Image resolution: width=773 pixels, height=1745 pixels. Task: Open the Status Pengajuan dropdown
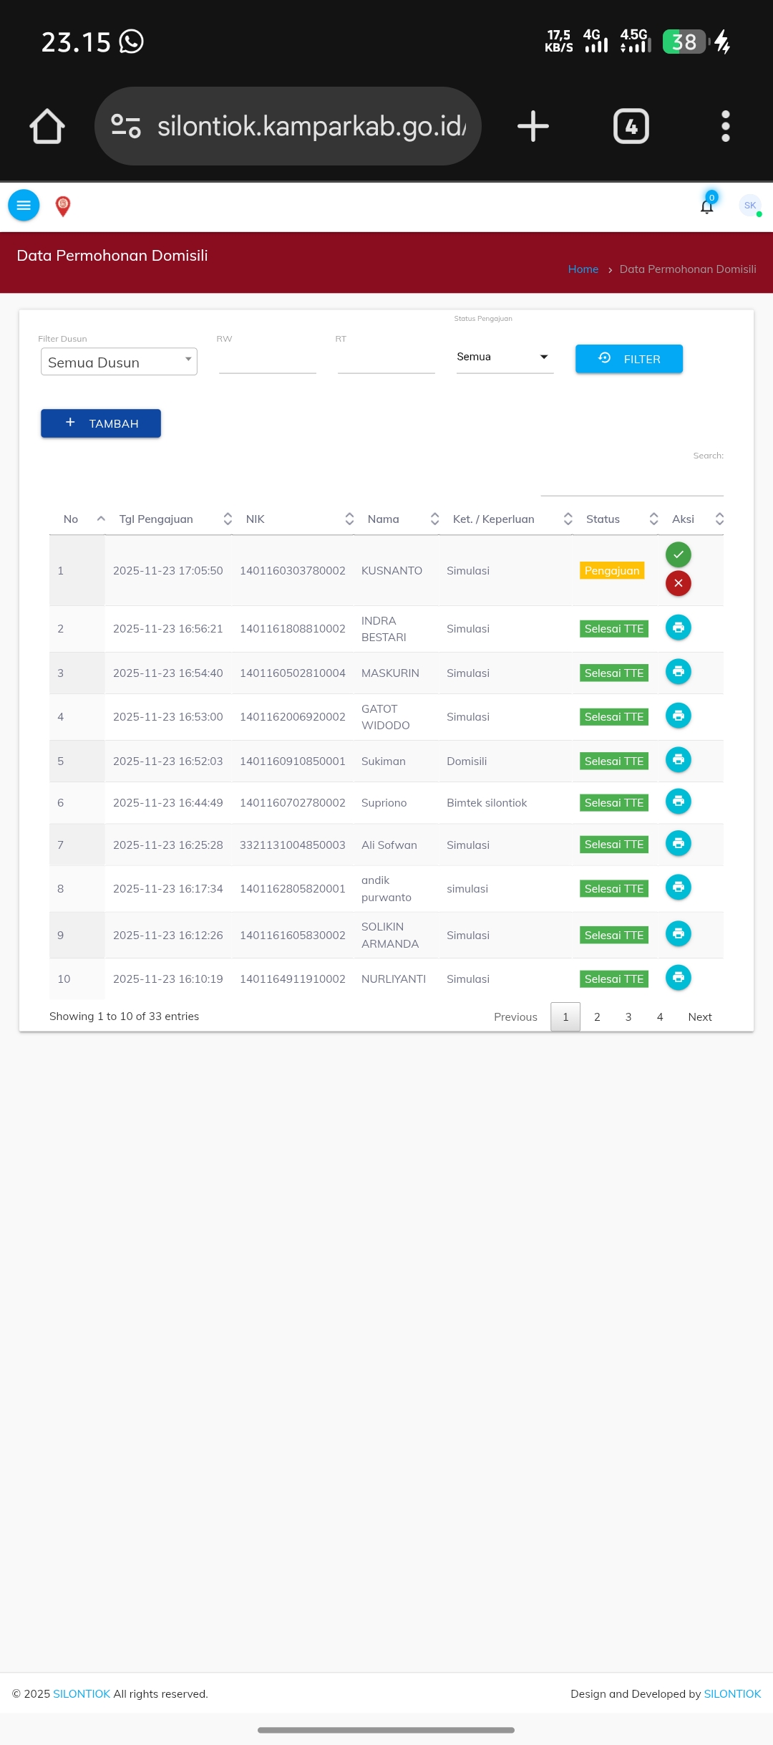[x=505, y=357]
